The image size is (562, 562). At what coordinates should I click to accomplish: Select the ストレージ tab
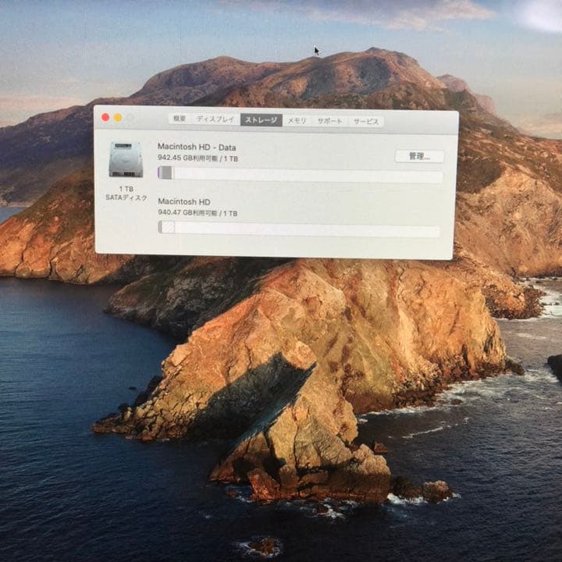point(261,120)
